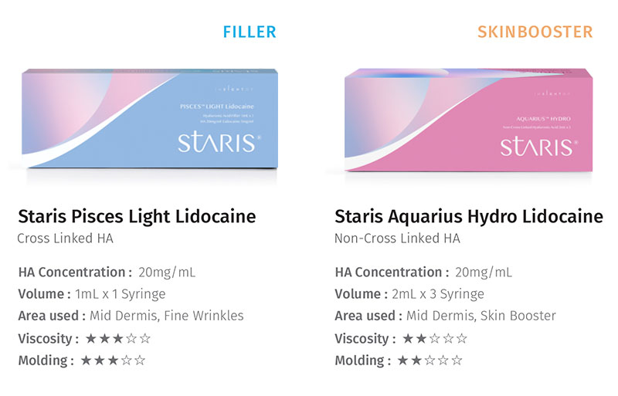Viewport: 618px width, 396px height.
Task: Click the Staris Aquarius Hydro Lidocaine title
Action: (469, 216)
